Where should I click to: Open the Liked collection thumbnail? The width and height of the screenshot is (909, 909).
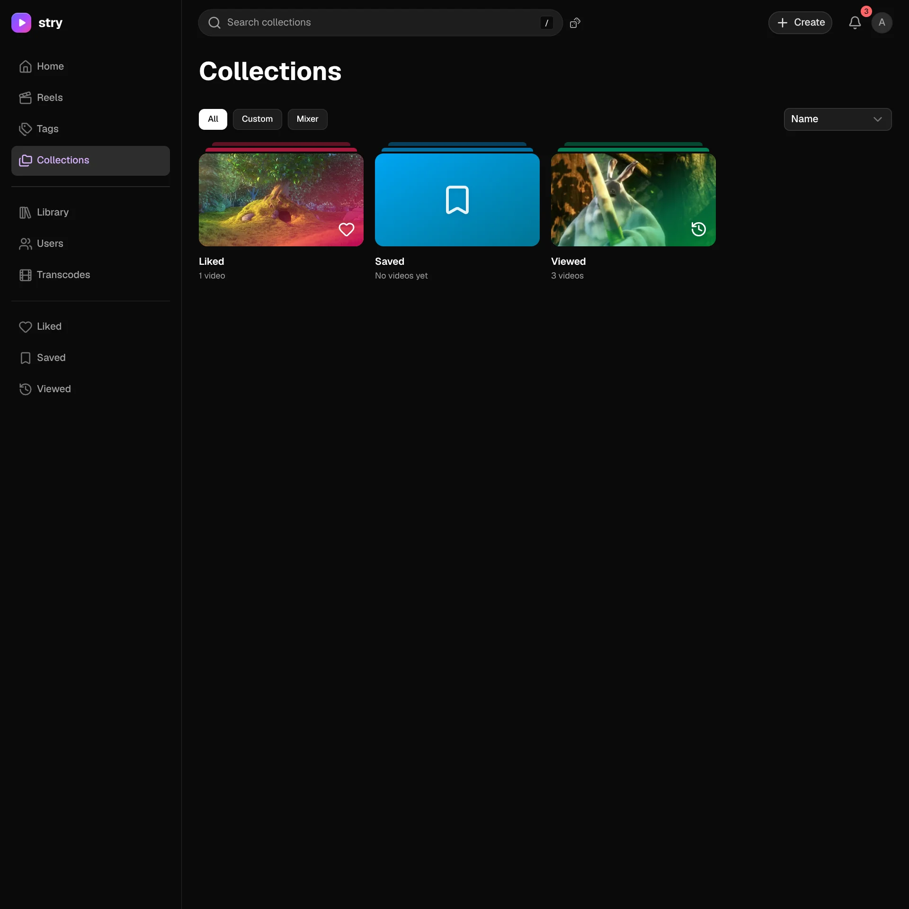281,199
